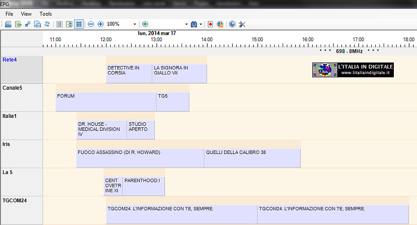Open the Tools menu
This screenshot has width=417, height=225.
(x=46, y=14)
